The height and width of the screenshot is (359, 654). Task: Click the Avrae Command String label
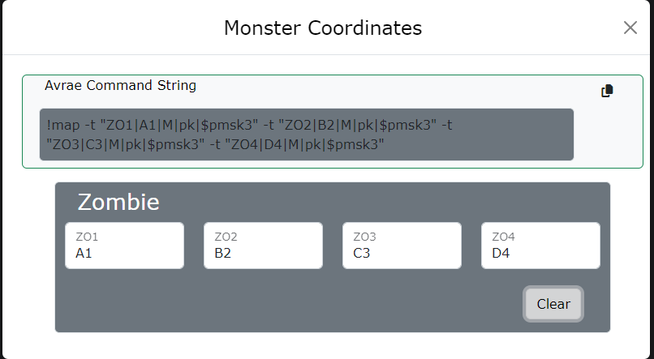tap(120, 85)
